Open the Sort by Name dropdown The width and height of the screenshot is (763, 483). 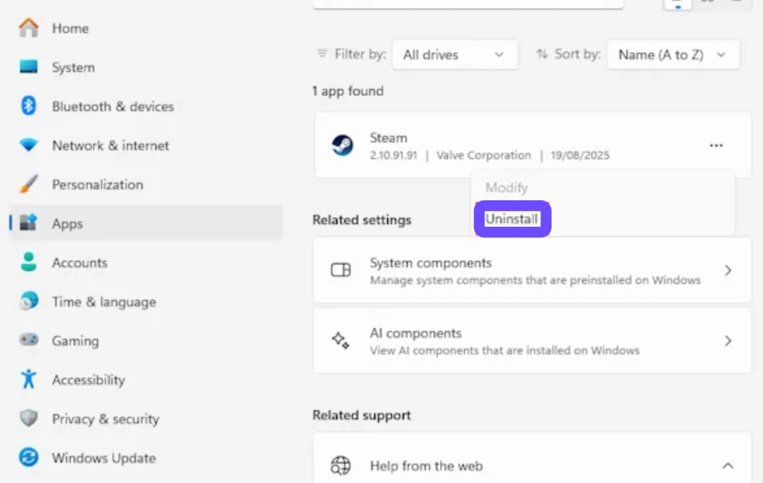[673, 55]
